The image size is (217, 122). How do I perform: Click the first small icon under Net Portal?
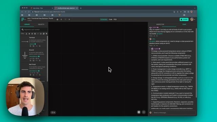(31, 75)
